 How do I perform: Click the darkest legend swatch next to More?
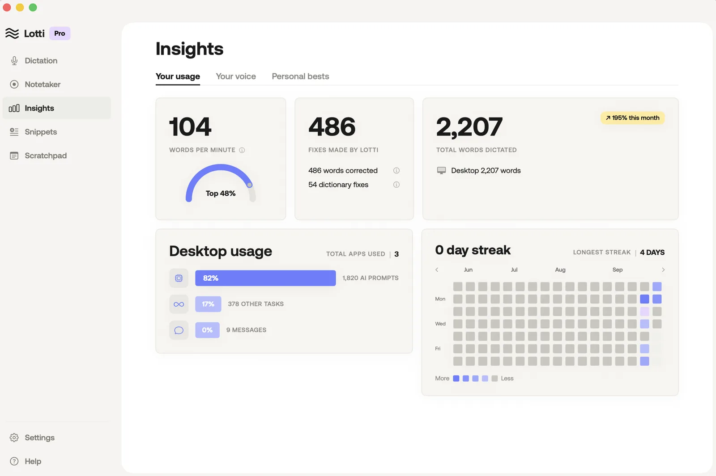tap(456, 379)
